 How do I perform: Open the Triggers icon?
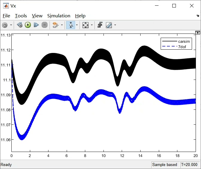[100, 25]
